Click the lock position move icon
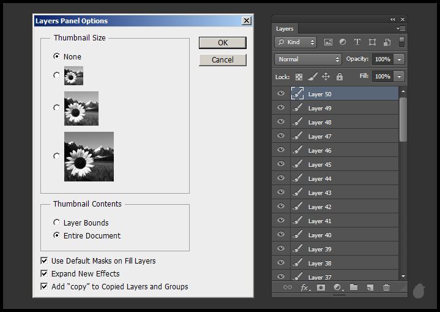Image resolution: width=440 pixels, height=312 pixels. [x=326, y=77]
